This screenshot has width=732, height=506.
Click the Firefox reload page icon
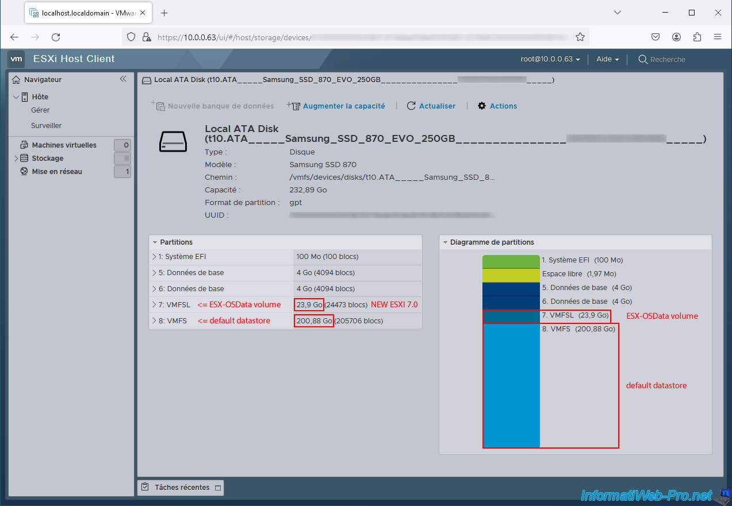56,37
